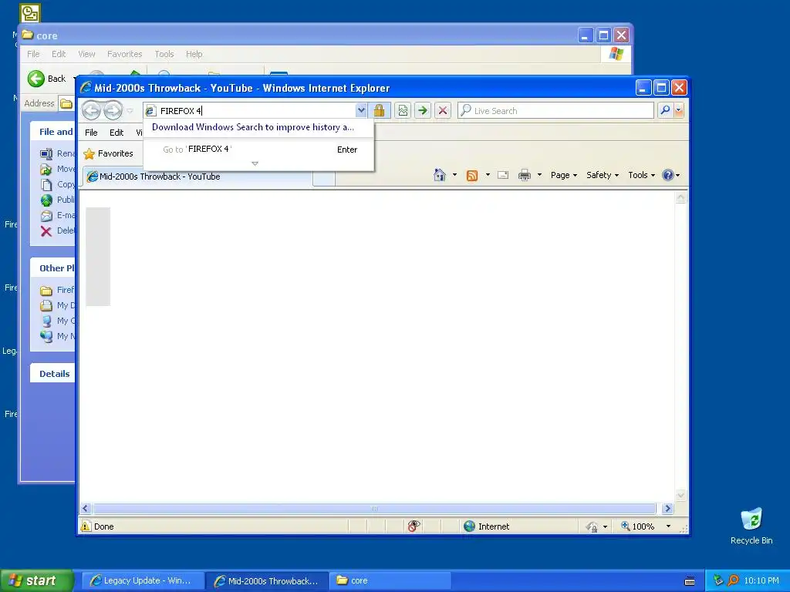Open View menu in core window

[x=86, y=54]
